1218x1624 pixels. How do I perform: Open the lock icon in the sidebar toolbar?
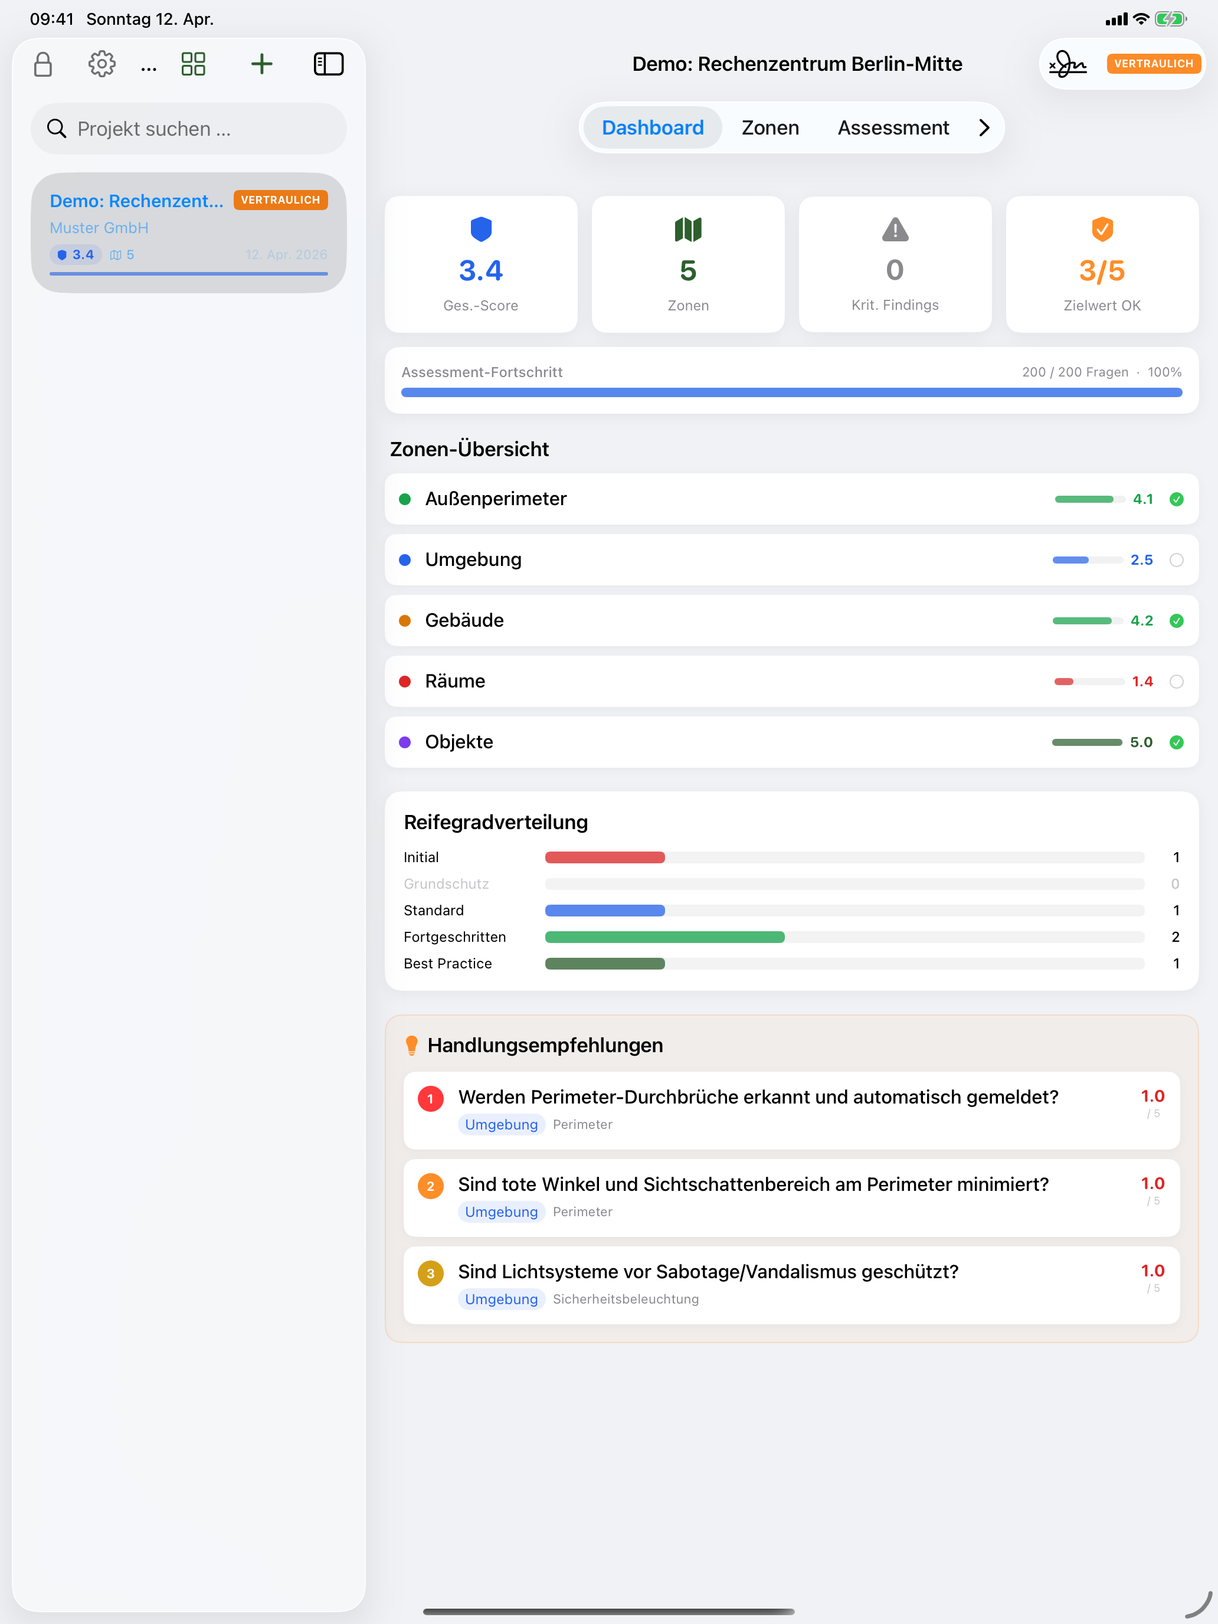[43, 64]
